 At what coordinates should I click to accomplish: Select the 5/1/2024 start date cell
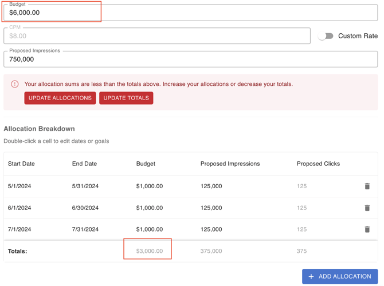pyautogui.click(x=19, y=186)
